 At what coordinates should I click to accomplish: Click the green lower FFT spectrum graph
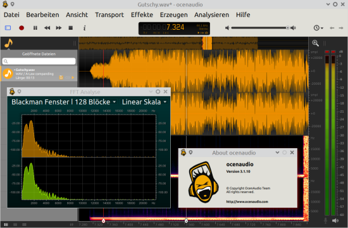point(89,179)
